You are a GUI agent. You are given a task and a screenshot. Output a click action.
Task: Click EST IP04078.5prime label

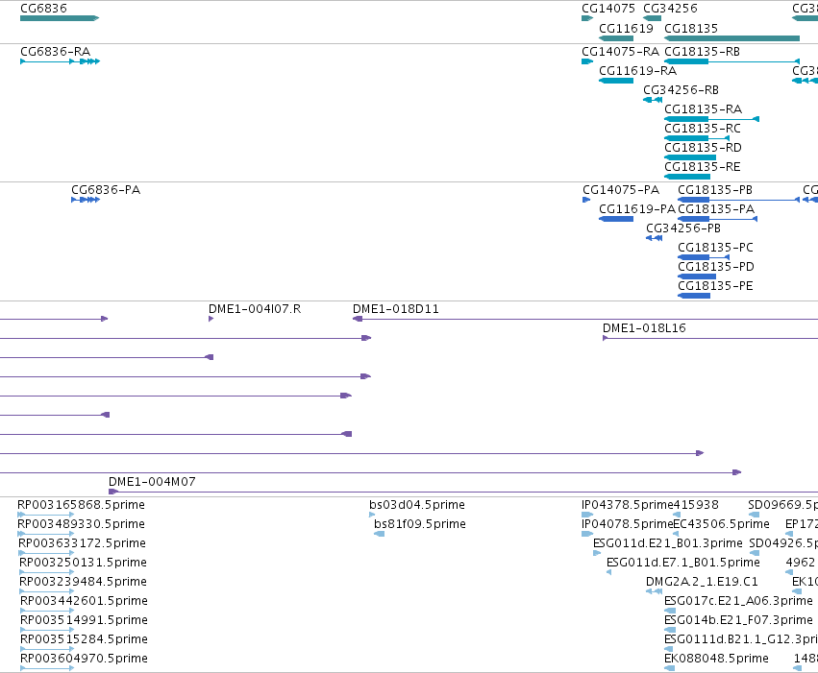click(627, 524)
